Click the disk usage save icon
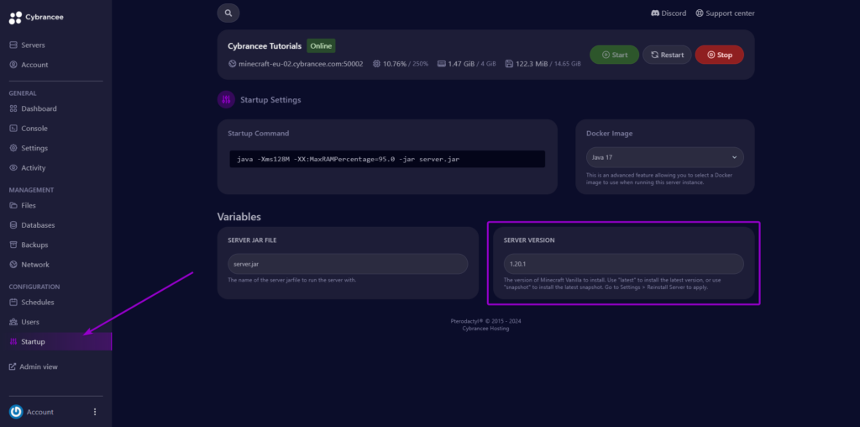This screenshot has height=427, width=860. click(x=509, y=64)
